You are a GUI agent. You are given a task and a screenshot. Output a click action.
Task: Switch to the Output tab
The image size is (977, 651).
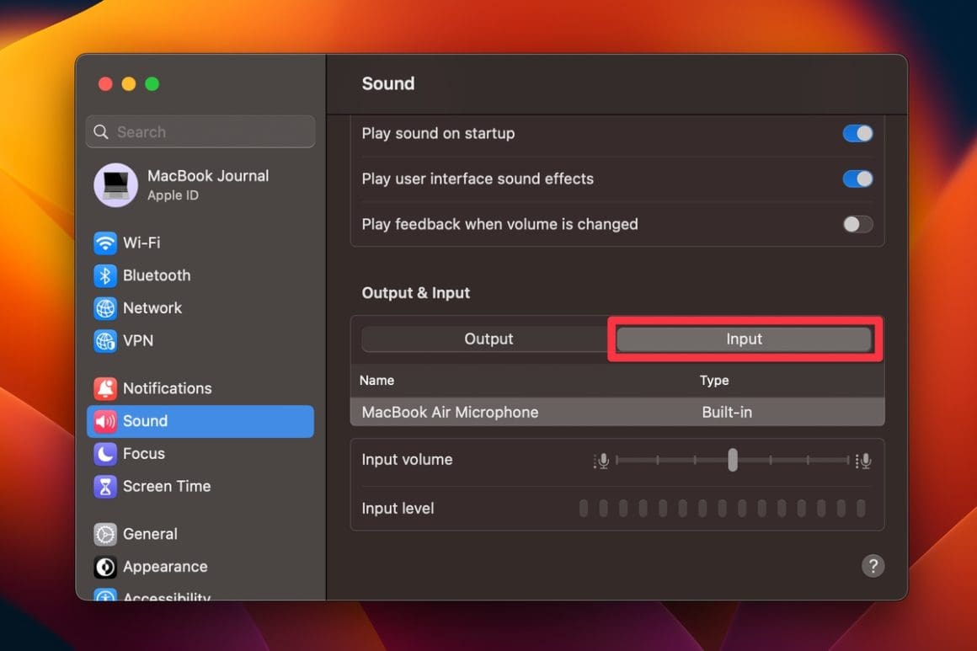[x=488, y=339]
